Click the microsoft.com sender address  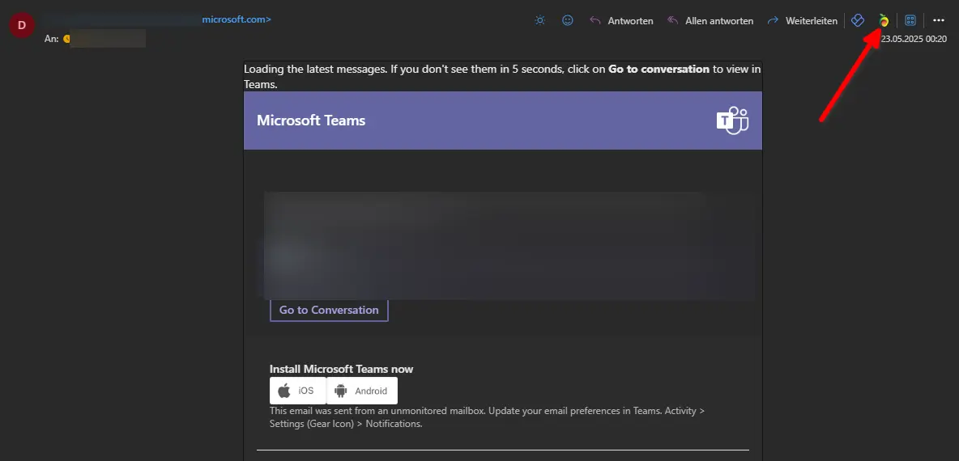237,19
